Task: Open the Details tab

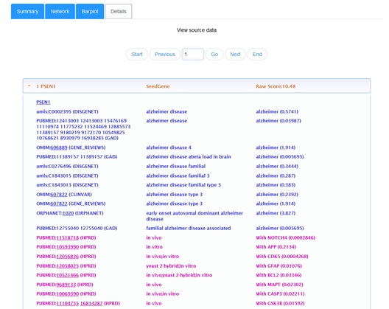Action: 119,11
